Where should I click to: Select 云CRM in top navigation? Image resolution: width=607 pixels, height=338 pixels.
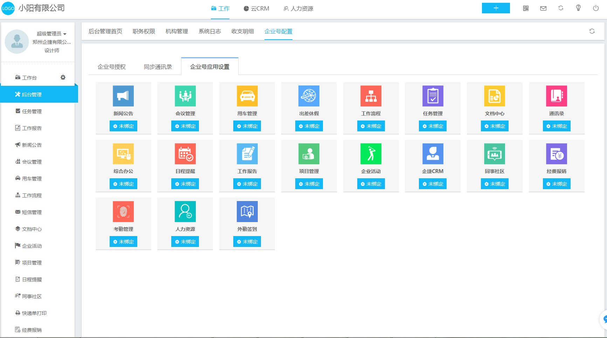[x=256, y=8]
